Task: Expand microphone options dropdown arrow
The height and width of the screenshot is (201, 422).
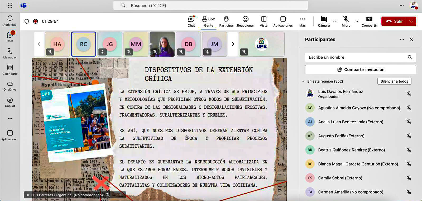Action: (x=357, y=21)
